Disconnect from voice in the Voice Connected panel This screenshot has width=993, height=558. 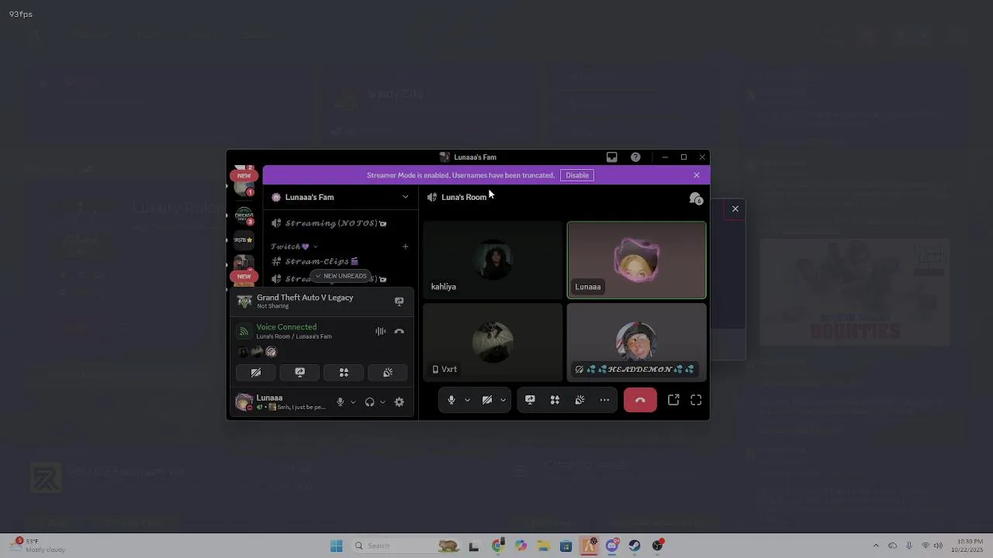click(x=400, y=332)
